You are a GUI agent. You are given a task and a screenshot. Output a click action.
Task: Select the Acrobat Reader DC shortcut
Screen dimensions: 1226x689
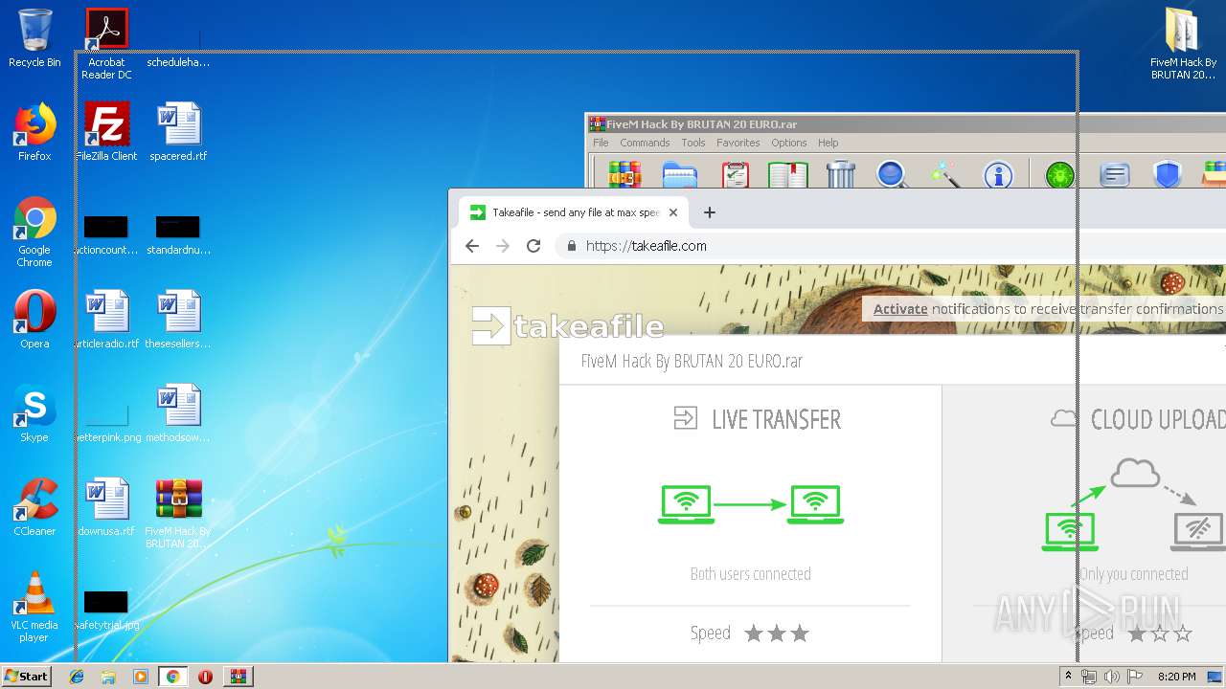click(106, 44)
